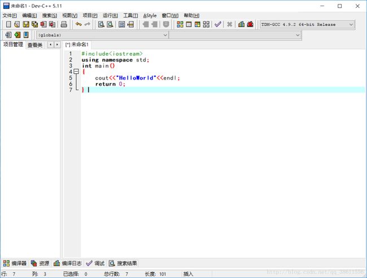This screenshot has height=278, width=367.
Task: Open the 搜索结果 bottom panel tab
Action: tap(123, 263)
